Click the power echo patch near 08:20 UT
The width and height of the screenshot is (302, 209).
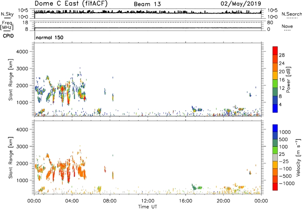113,97
